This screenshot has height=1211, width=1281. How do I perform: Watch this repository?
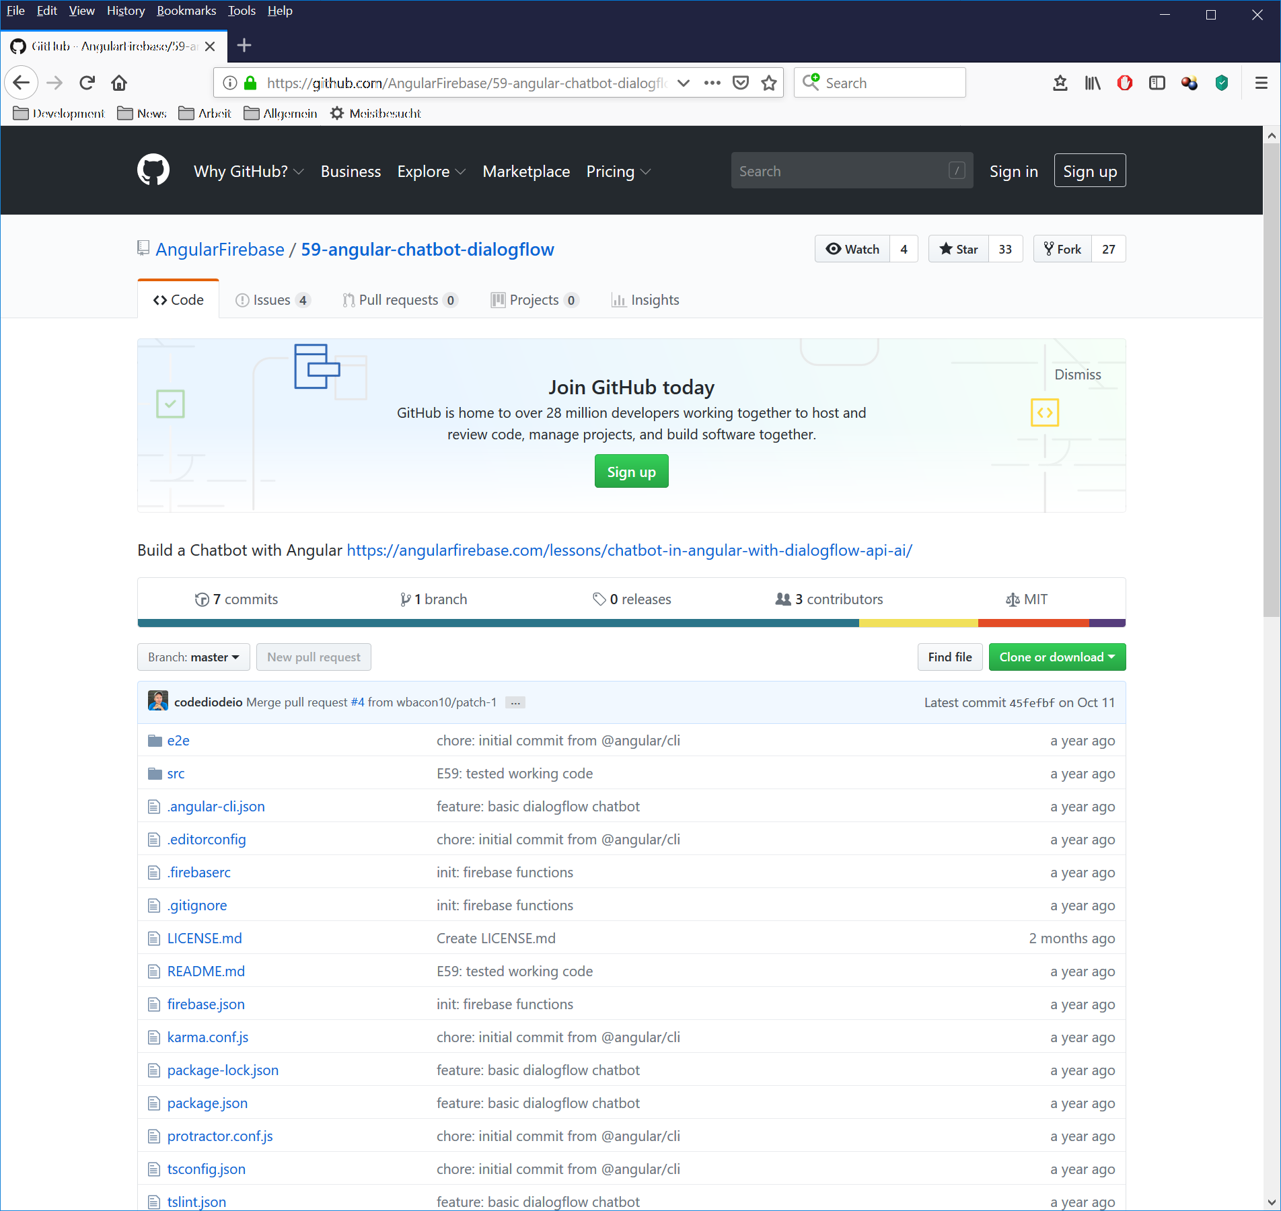coord(852,249)
